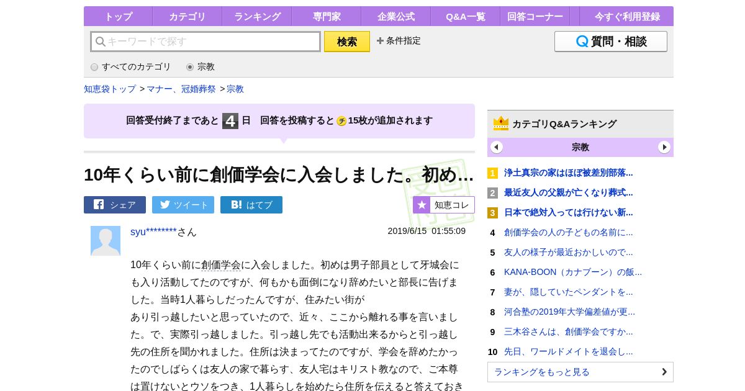Open 宗教 breadcrumb link
The height and width of the screenshot is (391, 745).
[x=235, y=89]
